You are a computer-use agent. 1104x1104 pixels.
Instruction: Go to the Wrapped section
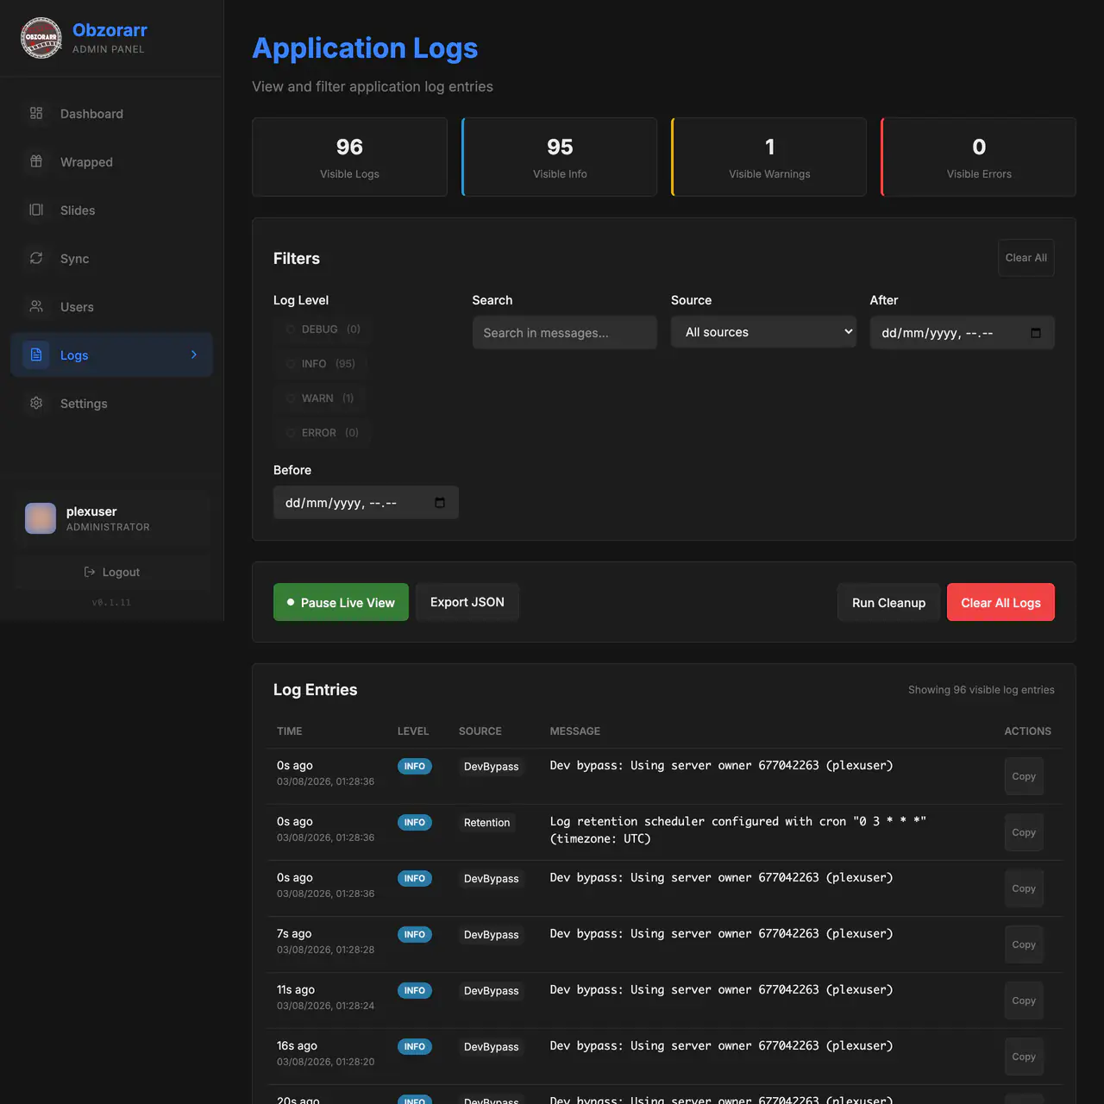[111, 162]
